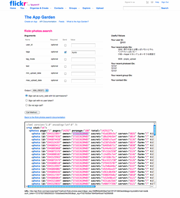The image size is (180, 198).
Task: Tick the min_upload_date Send checkbox
Action: point(65,73)
